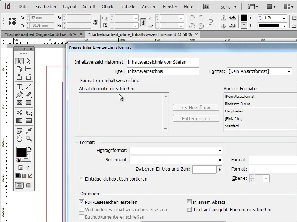Image resolution: width=297 pixels, height=222 pixels.
Task: Select the Selection (black arrow) tool
Action: click(x=19, y=61)
